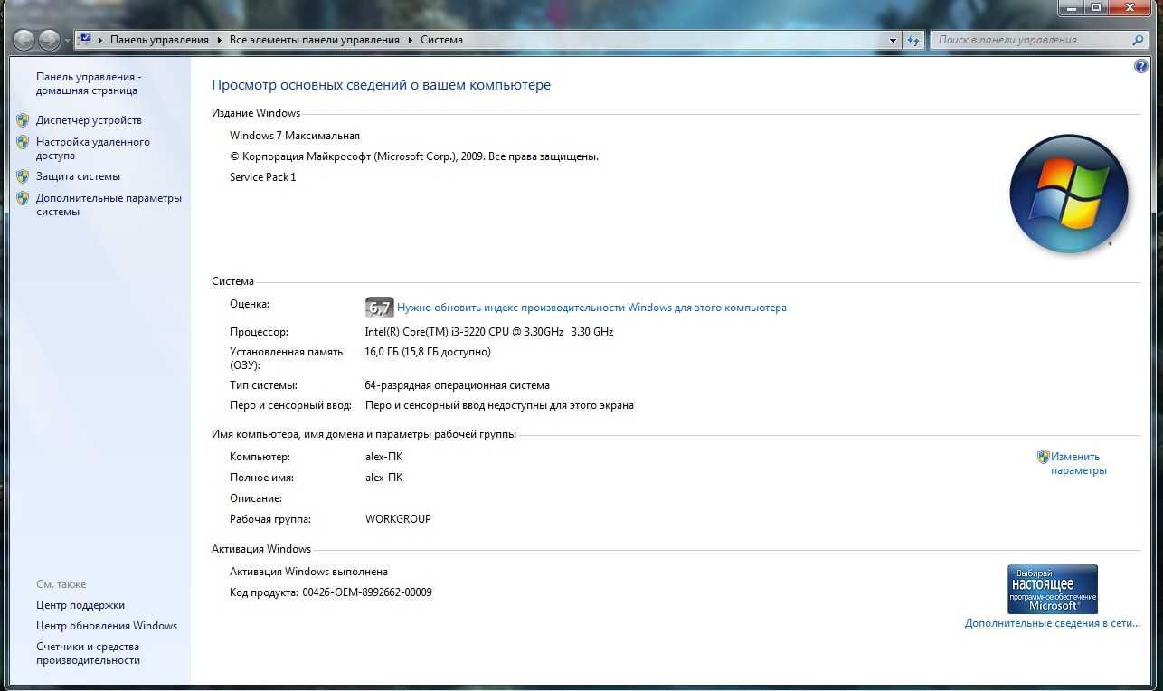Expand arrow after 'Панель управления' breadcrumb
The width and height of the screenshot is (1163, 691).
click(220, 40)
